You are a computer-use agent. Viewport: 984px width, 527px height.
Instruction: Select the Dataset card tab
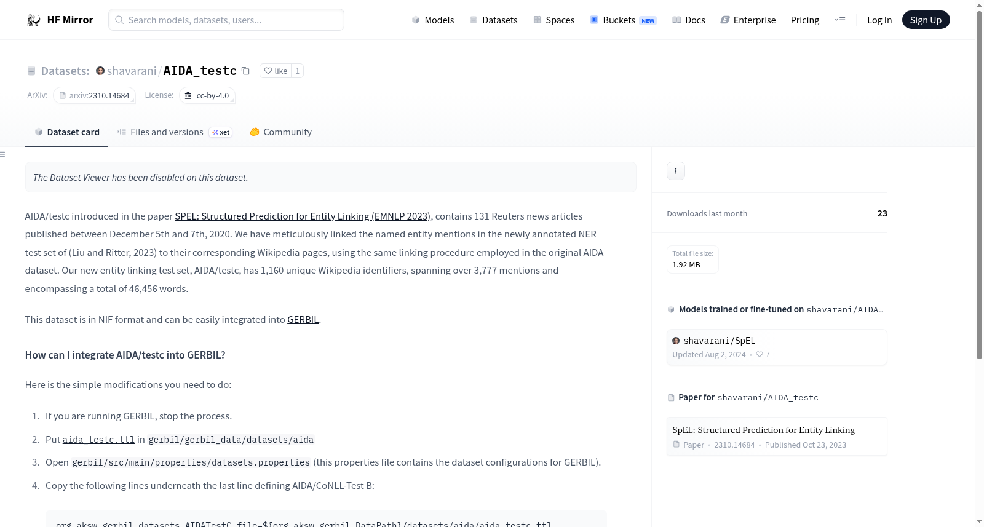[x=67, y=132]
